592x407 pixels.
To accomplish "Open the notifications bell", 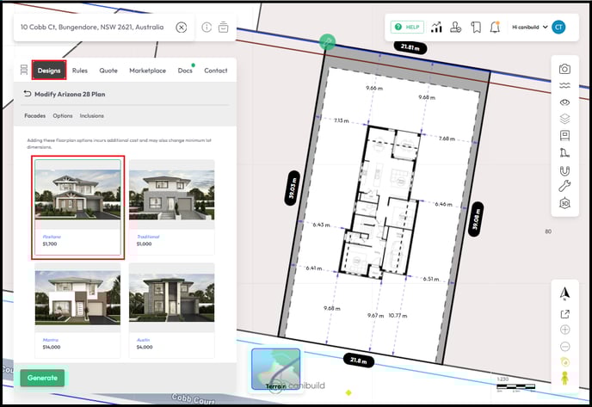I will [x=495, y=28].
